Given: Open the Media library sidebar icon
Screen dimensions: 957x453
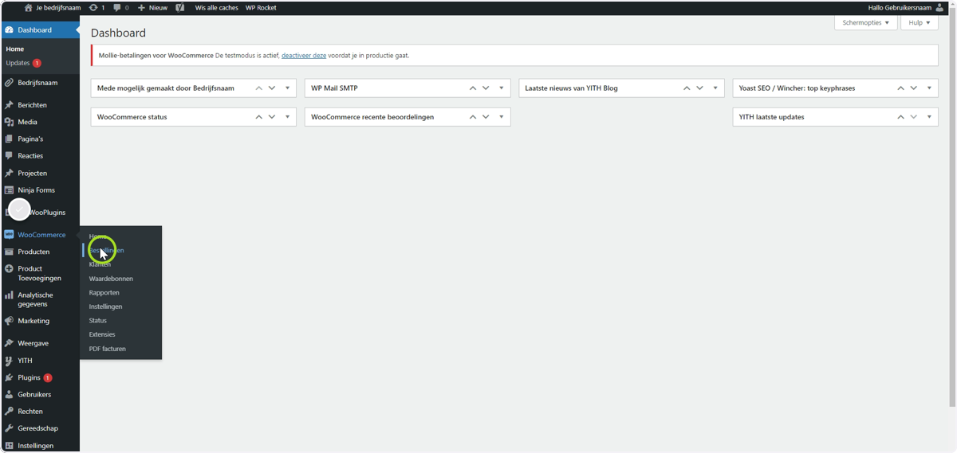Looking at the screenshot, I should point(9,122).
